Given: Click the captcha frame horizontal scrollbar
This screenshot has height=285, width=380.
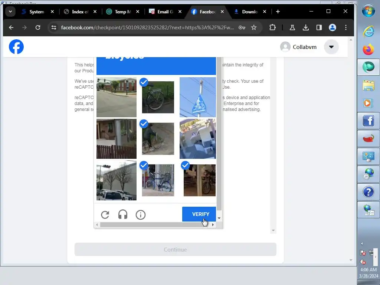Looking at the screenshot, I should 151,225.
